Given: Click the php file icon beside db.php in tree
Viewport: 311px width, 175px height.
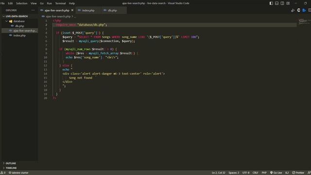Looking at the screenshot, I should [12, 26].
